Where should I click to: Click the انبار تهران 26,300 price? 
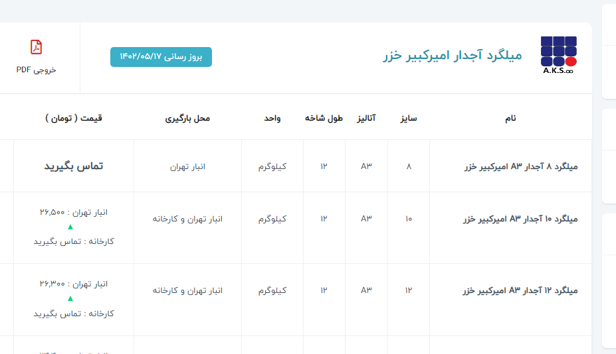pyautogui.click(x=73, y=284)
